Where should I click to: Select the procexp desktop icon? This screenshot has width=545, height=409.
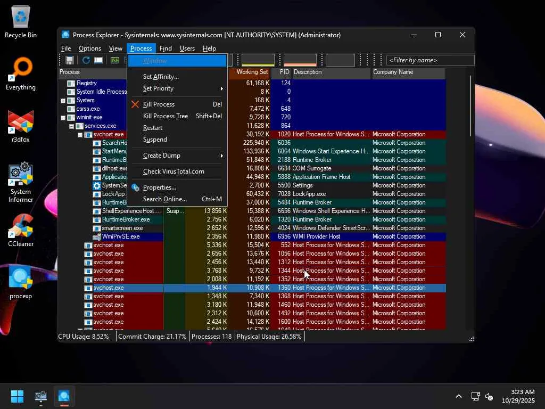click(x=21, y=283)
